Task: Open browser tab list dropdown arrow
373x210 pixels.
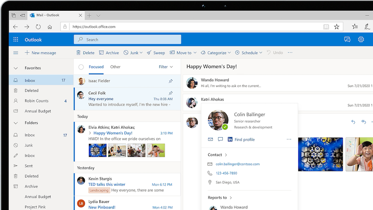Action: (98, 16)
